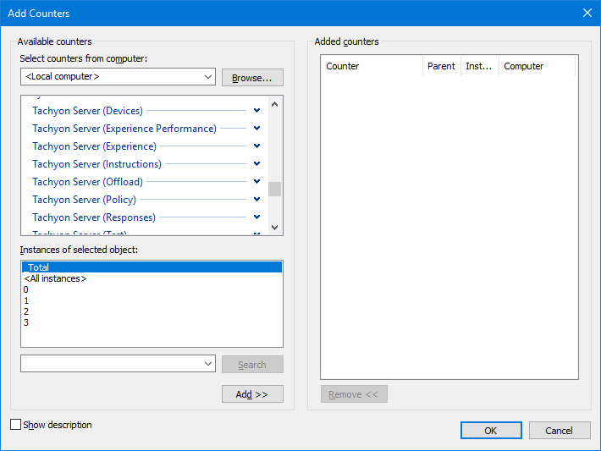Select instance 2 in the list

tap(152, 311)
